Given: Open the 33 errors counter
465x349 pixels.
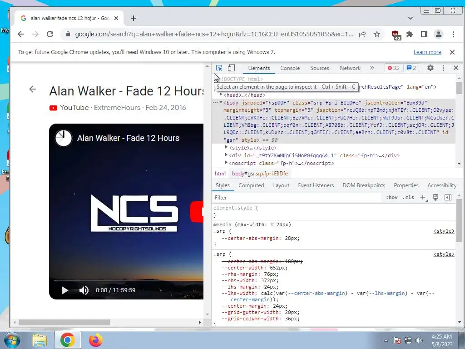Looking at the screenshot, I should coord(393,68).
